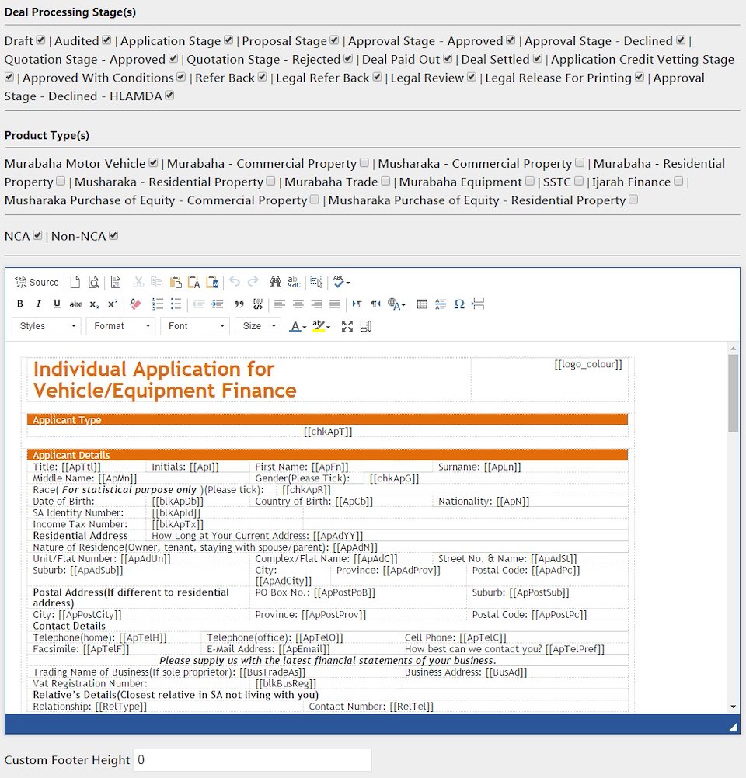Insert a table
The image size is (746, 778).
click(422, 304)
